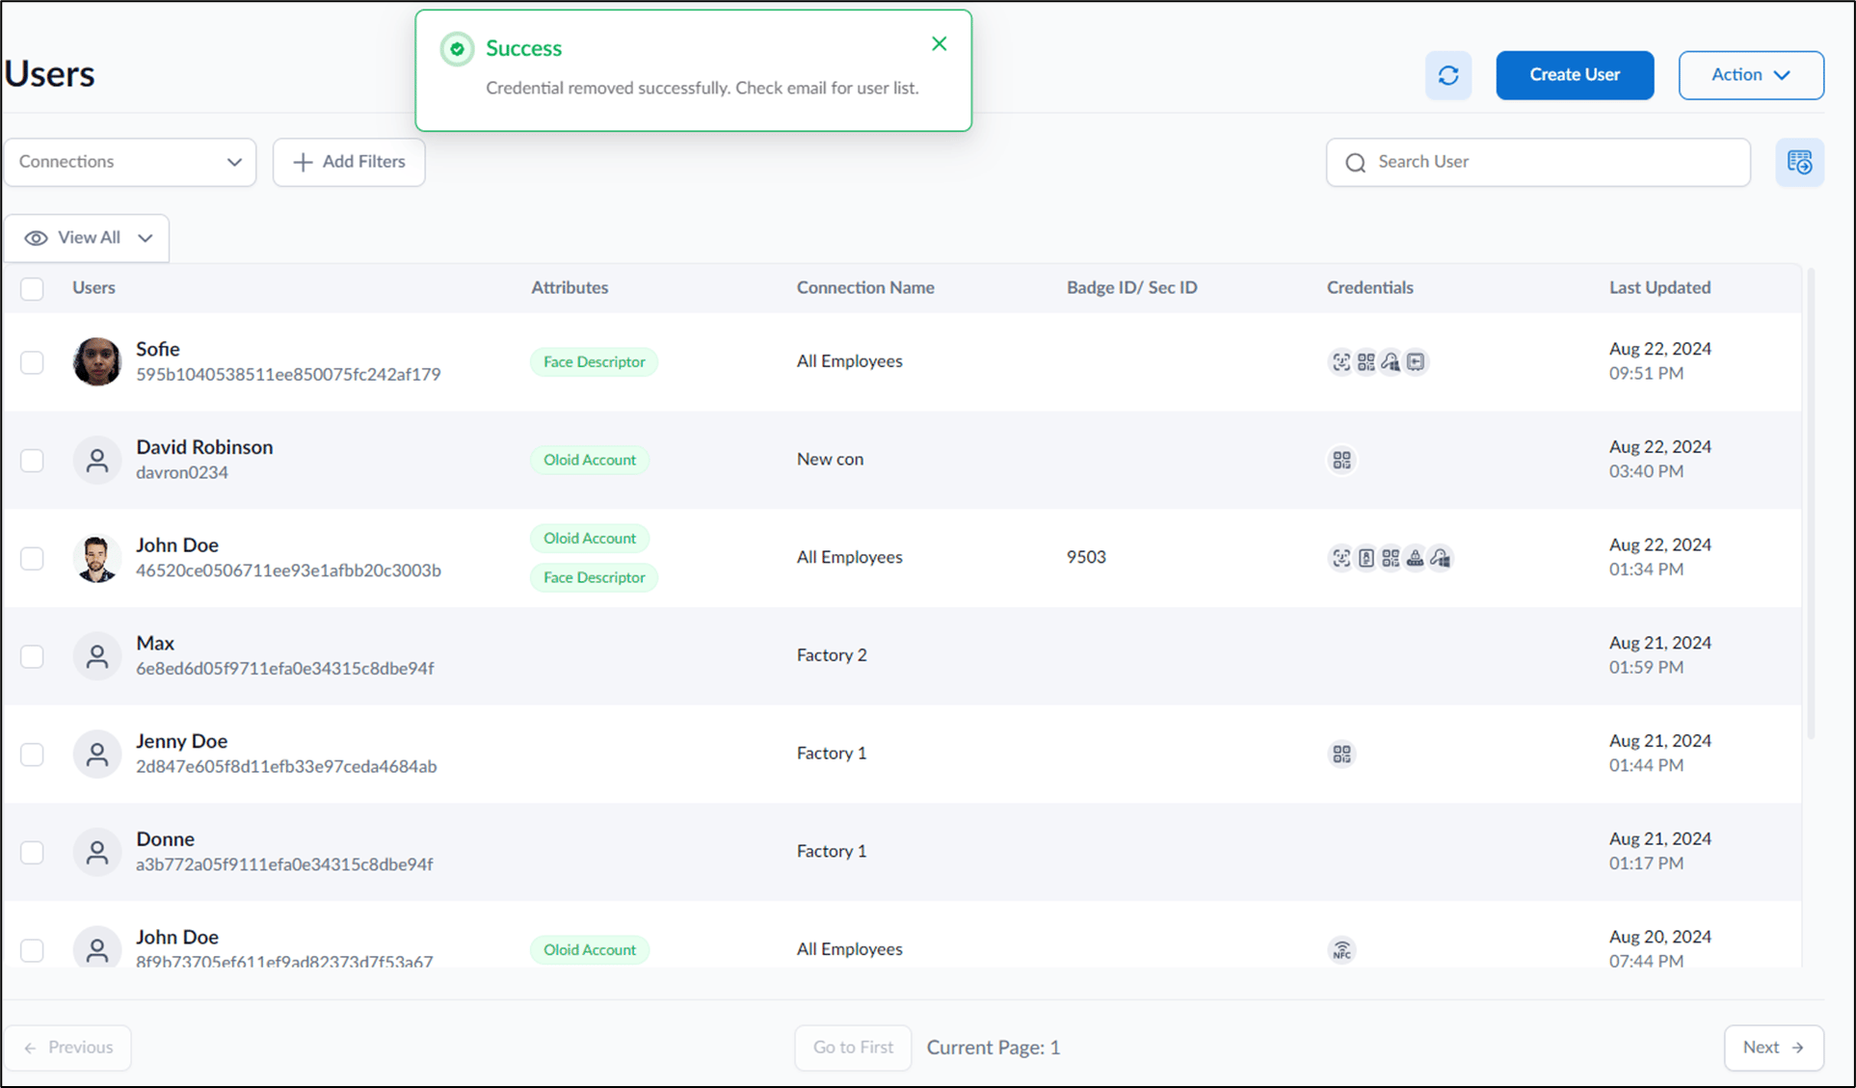Click the NFC credential icon for John Doe
Image resolution: width=1856 pixels, height=1088 pixels.
pos(1341,949)
